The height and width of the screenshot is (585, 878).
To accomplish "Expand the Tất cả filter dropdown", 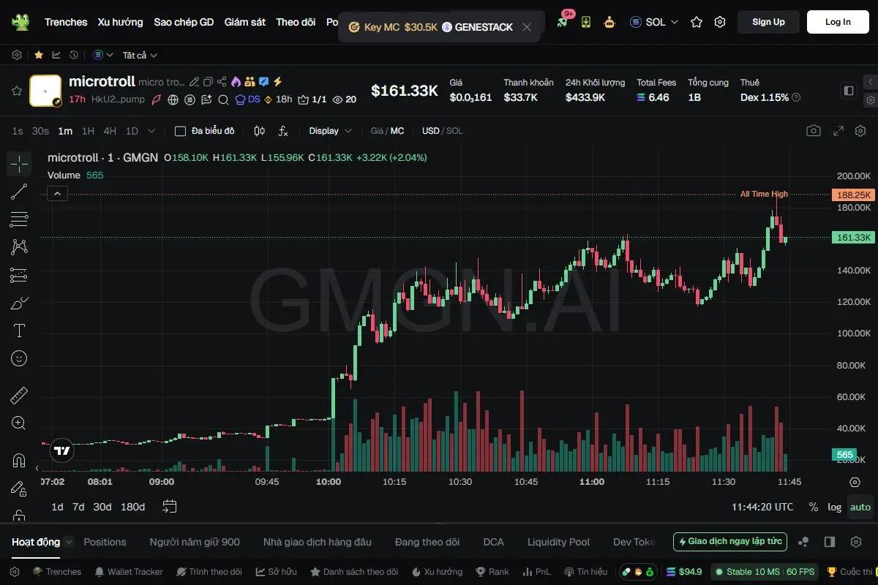I will point(140,55).
